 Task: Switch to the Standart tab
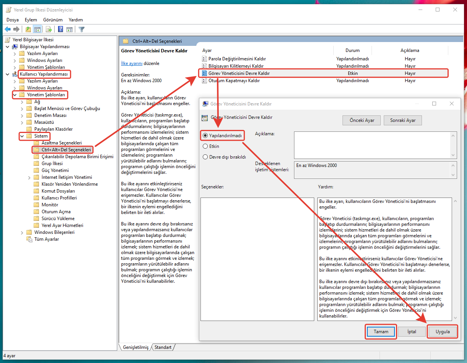[163, 347]
